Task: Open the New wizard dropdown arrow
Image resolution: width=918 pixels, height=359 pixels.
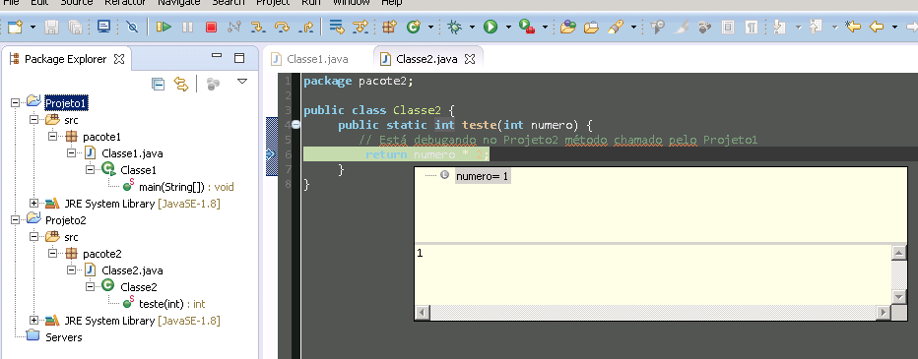Action: pos(33,27)
